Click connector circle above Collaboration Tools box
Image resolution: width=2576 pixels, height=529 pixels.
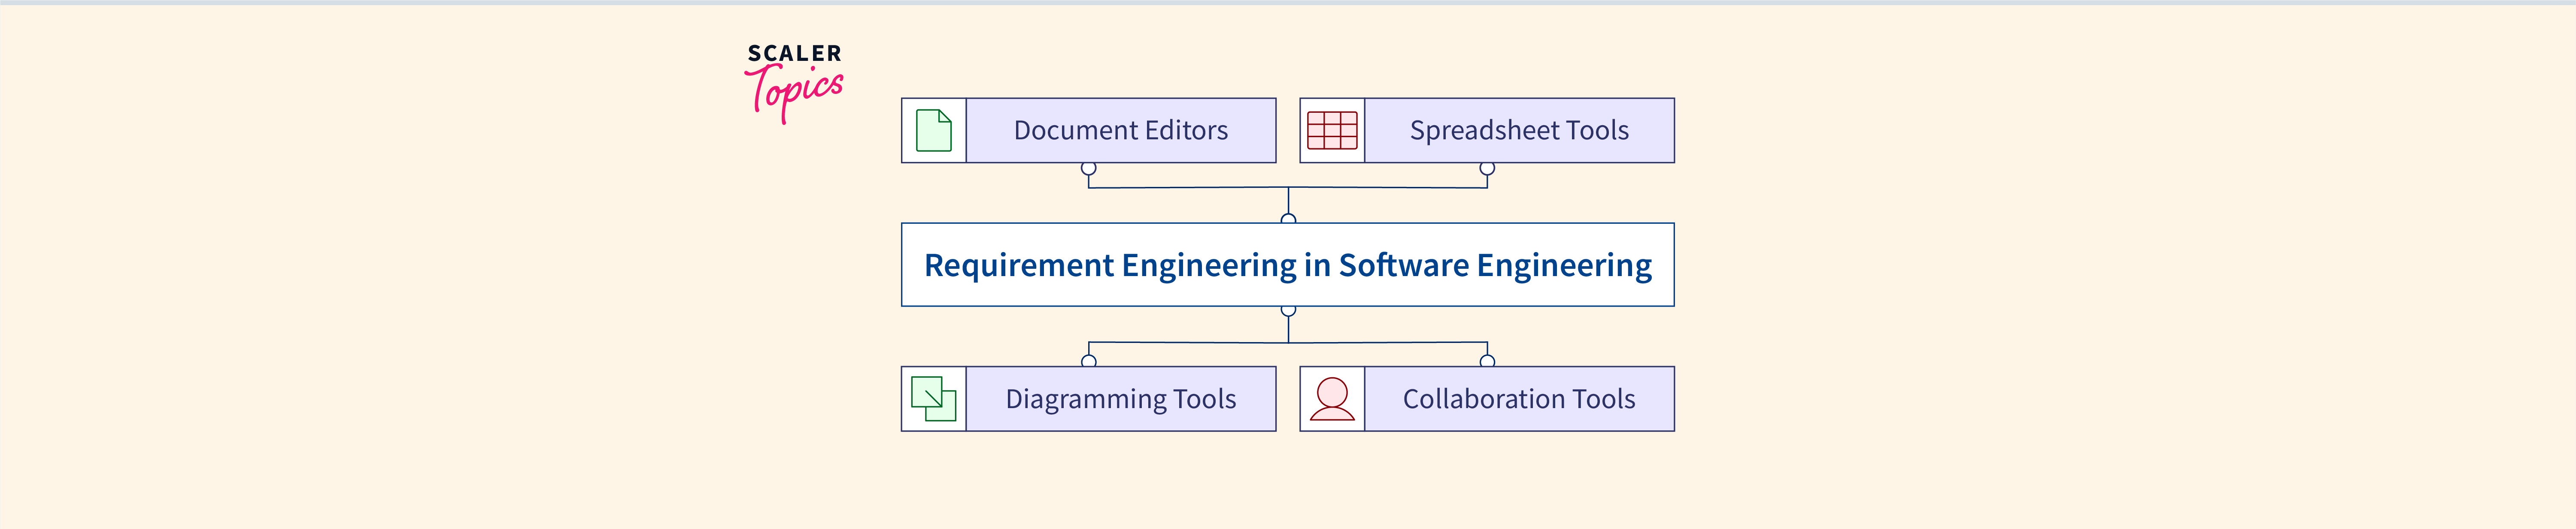pyautogui.click(x=1487, y=361)
